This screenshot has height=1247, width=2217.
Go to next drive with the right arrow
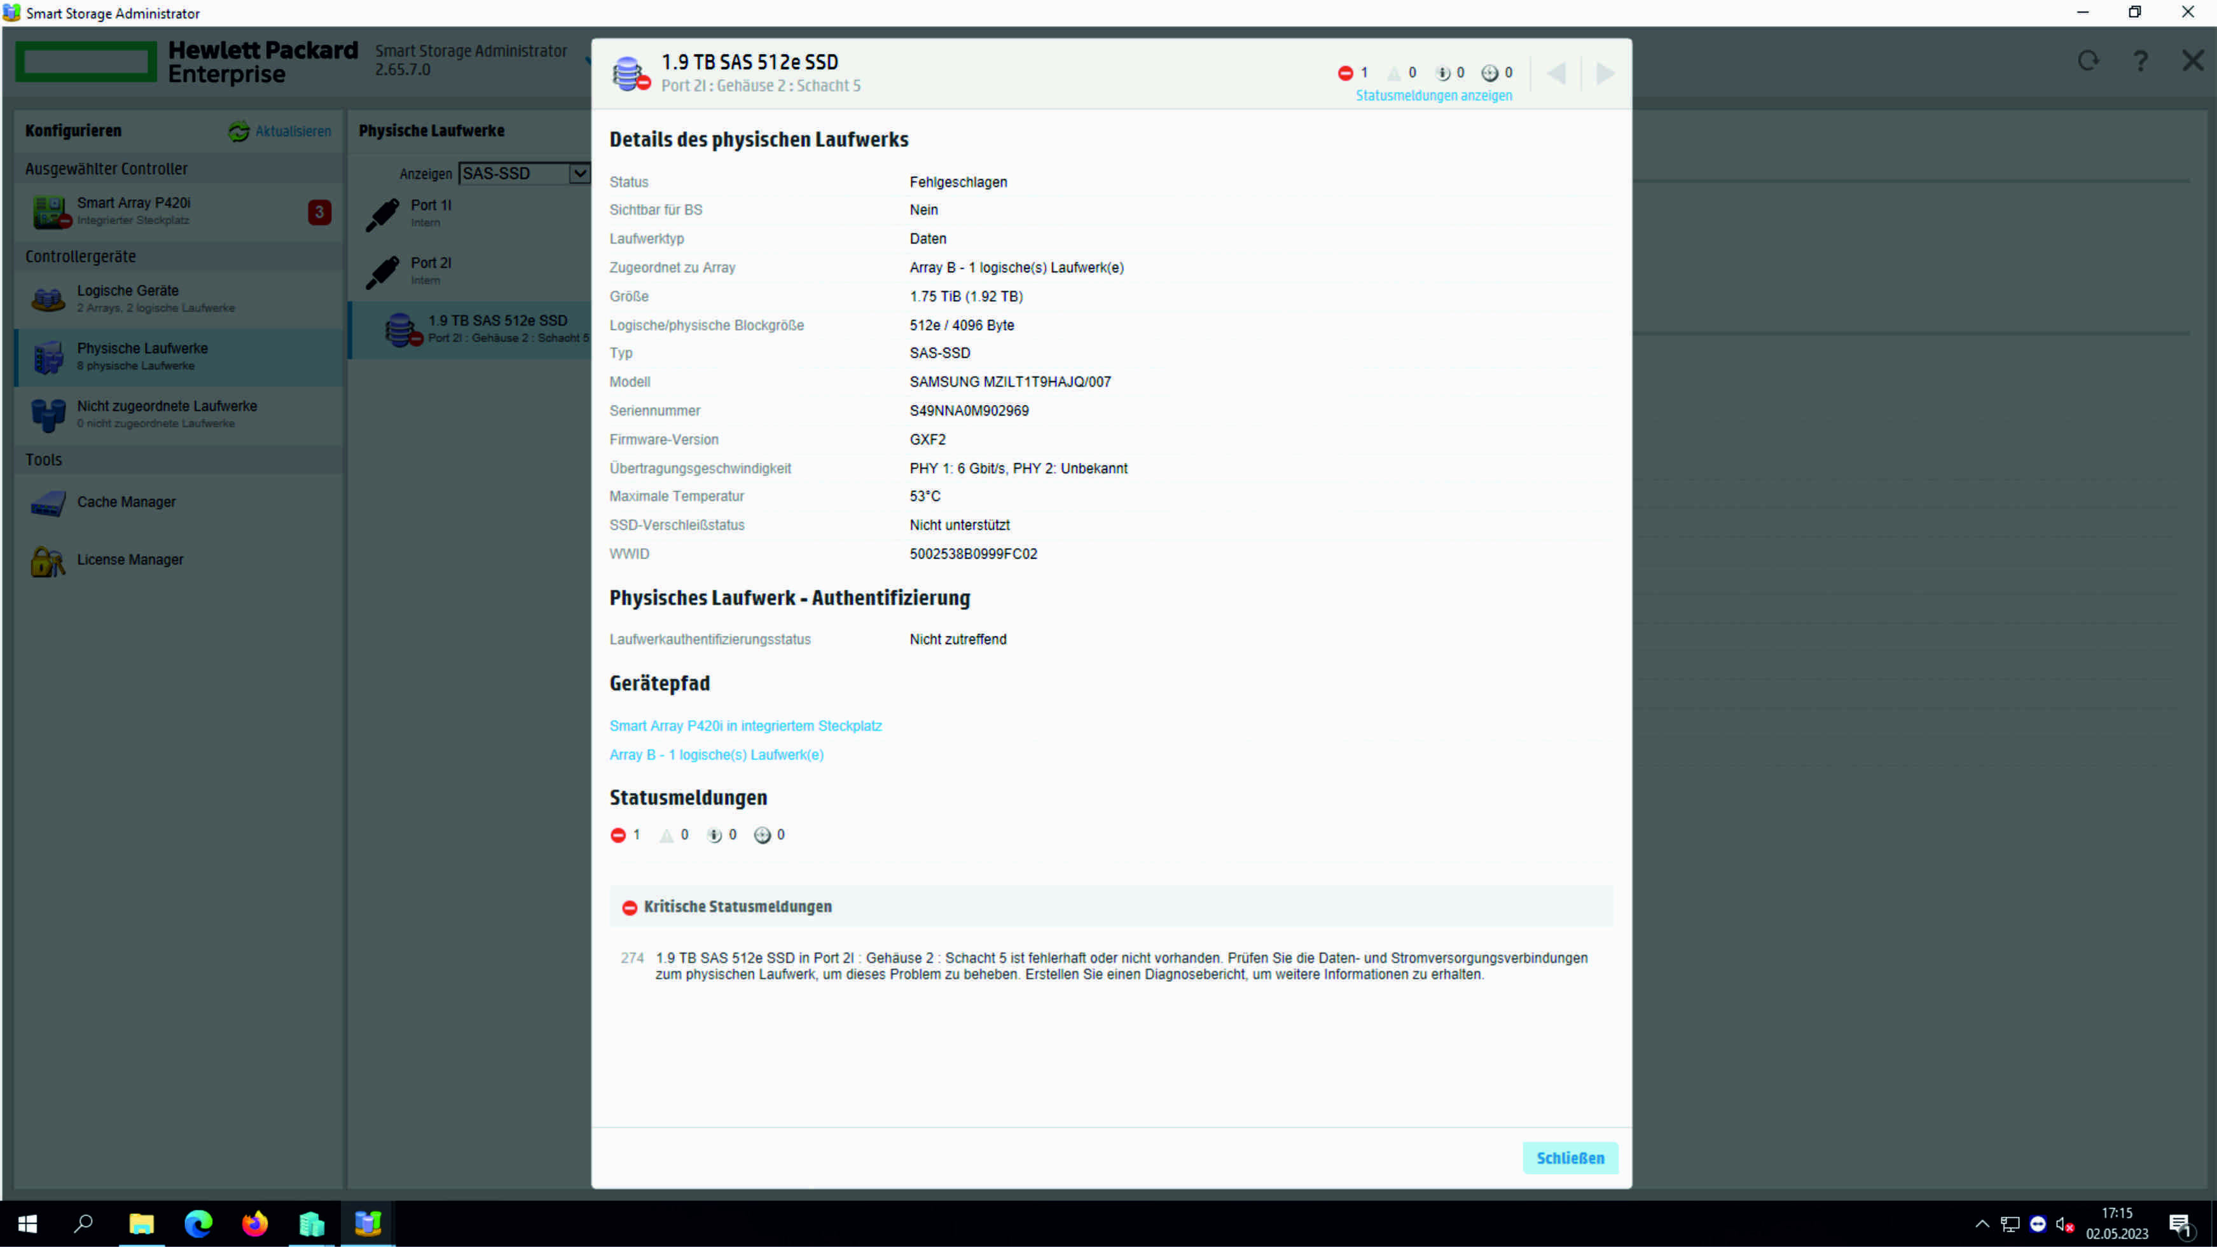pos(1605,74)
